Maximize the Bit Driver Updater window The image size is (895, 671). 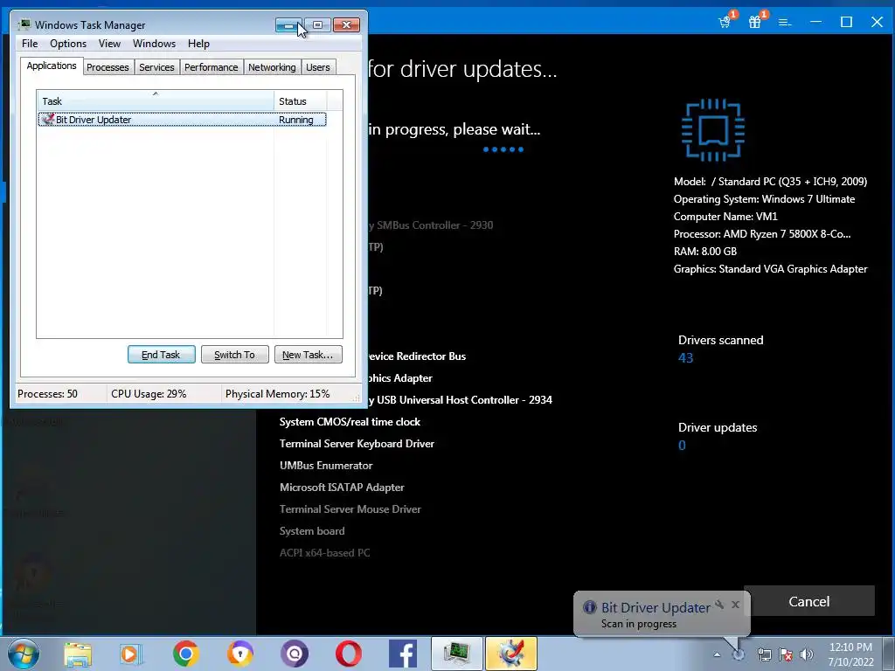coord(846,22)
